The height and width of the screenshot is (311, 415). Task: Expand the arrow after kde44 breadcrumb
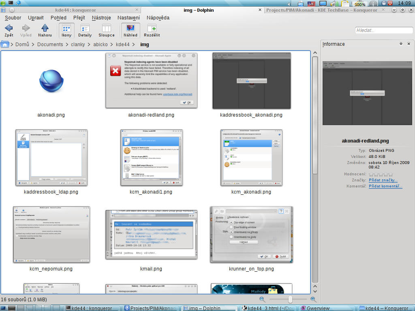[x=134, y=45]
